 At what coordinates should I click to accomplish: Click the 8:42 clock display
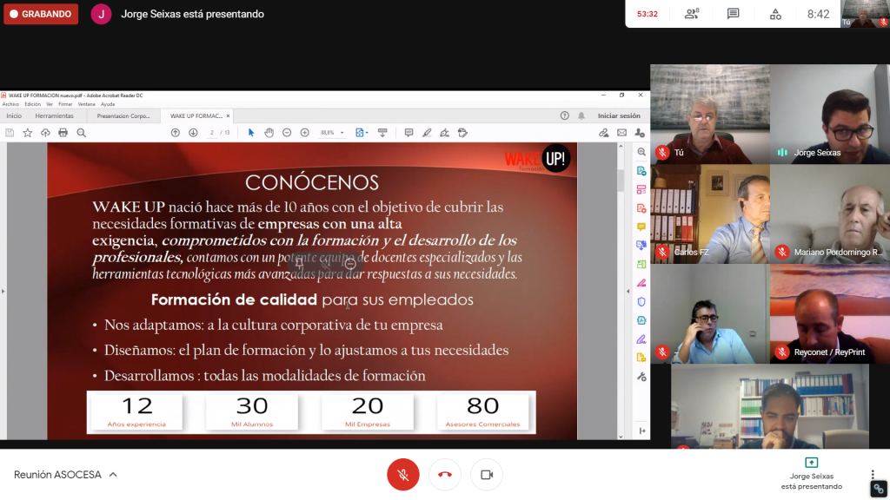tap(819, 14)
